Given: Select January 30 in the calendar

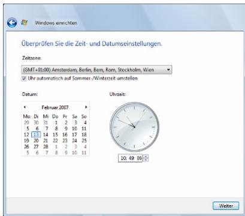Looking at the screenshot, I should point(36,122).
